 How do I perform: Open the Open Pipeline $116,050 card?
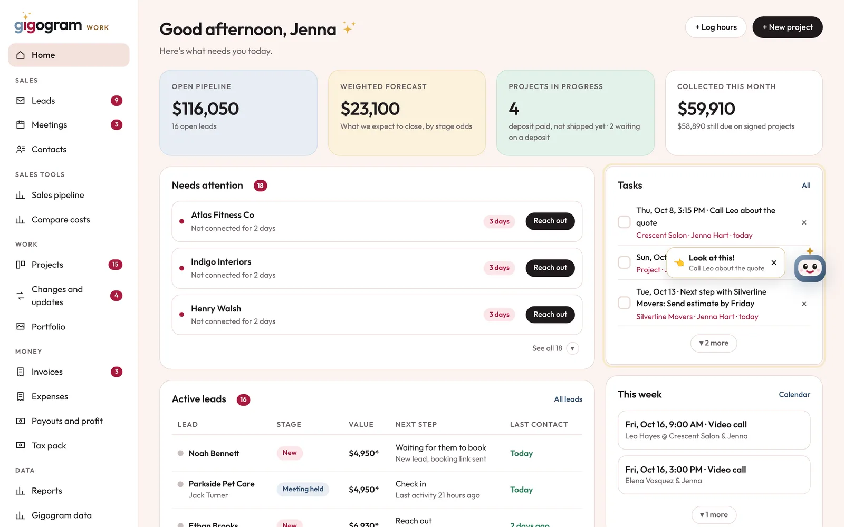(238, 113)
